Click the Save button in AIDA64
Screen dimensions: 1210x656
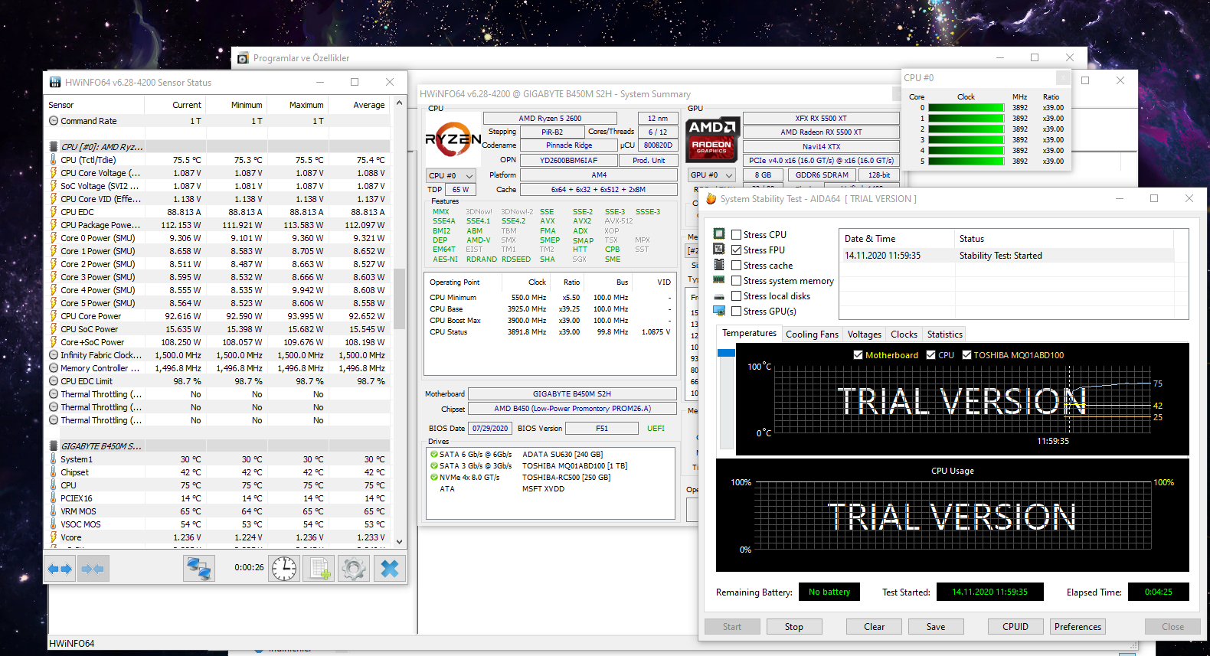click(936, 627)
